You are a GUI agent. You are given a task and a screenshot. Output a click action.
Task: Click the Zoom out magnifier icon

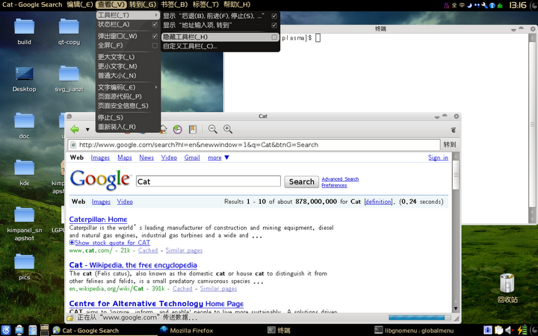pos(213,129)
